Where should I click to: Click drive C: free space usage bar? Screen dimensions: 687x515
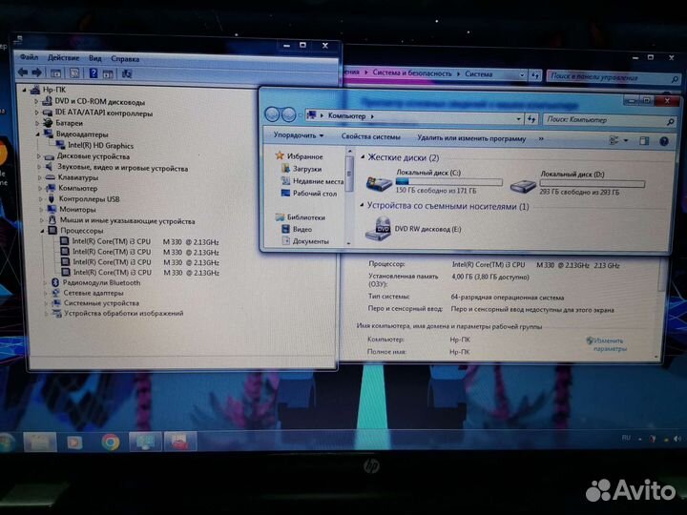click(449, 181)
